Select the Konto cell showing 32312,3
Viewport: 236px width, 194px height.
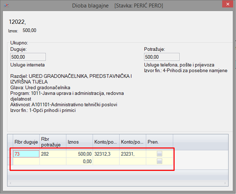pyautogui.click(x=106, y=154)
